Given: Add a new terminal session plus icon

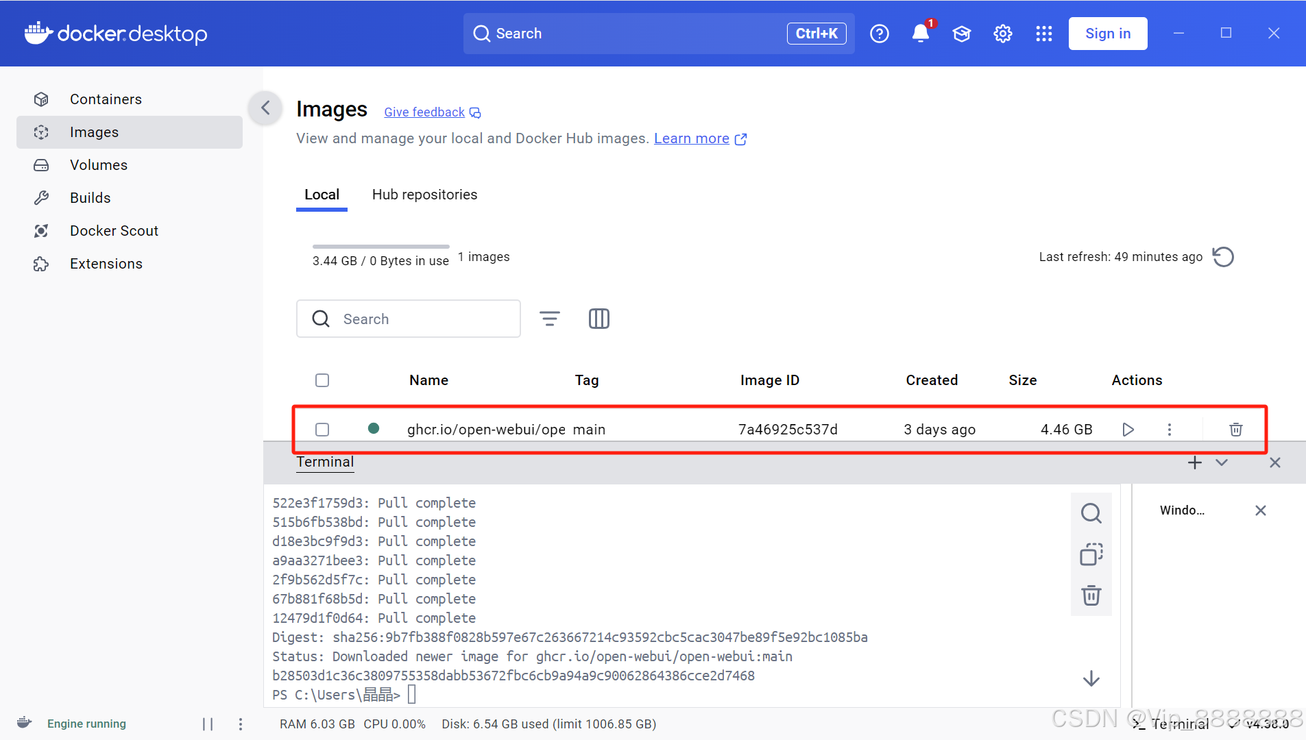Looking at the screenshot, I should click(x=1195, y=463).
